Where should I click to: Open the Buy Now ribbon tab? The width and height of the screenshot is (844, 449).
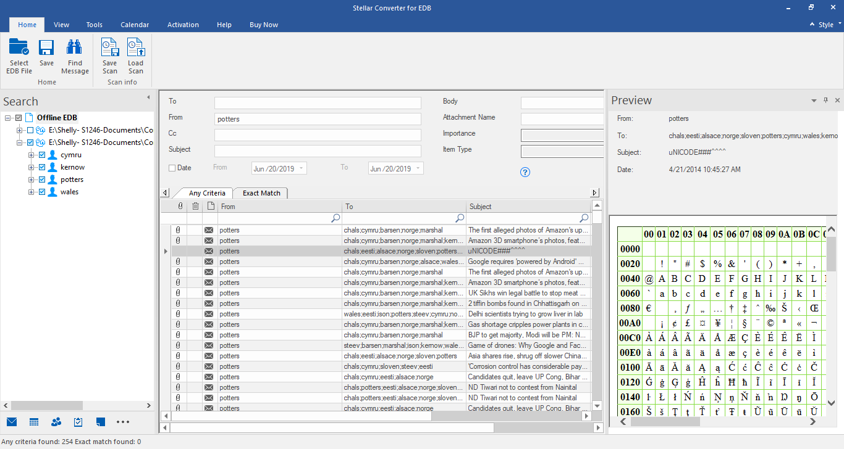(264, 25)
